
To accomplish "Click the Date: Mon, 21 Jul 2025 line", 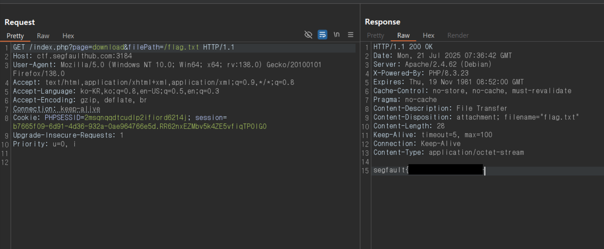I will point(443,56).
